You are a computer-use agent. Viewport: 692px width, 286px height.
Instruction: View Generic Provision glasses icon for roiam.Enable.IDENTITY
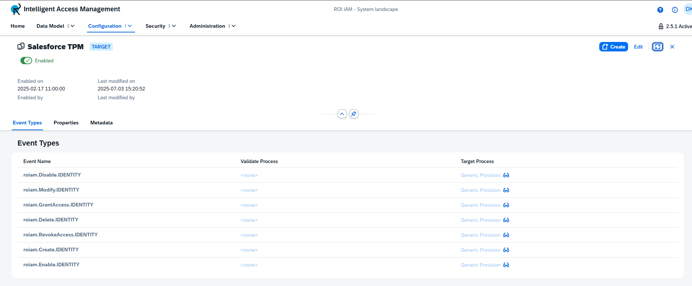coord(506,265)
